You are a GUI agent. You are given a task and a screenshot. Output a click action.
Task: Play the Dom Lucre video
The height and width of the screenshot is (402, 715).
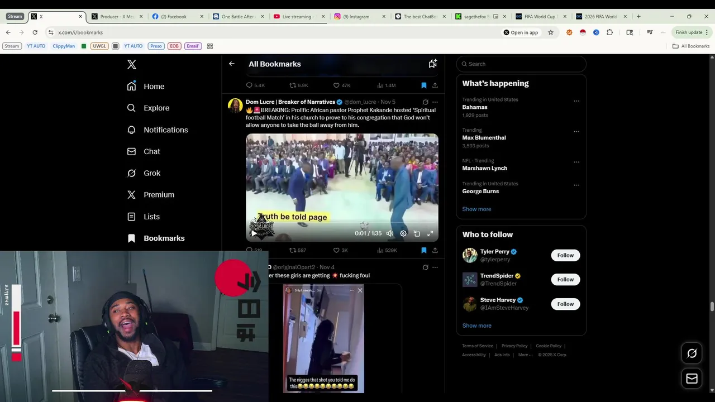tap(254, 233)
